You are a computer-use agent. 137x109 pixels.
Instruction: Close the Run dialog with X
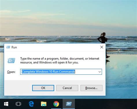click(x=102, y=47)
